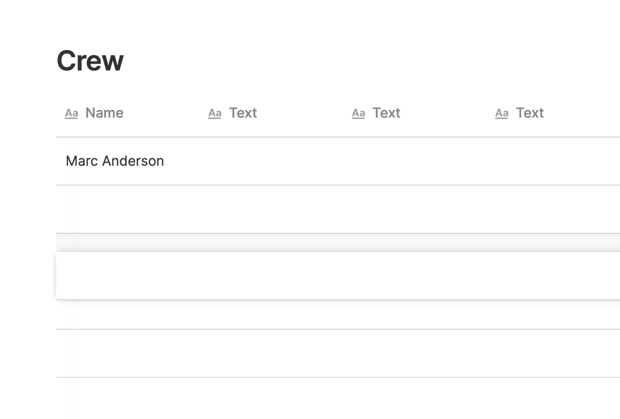Click first Text cell of the raised blank row
This screenshot has width=620, height=419.
(272, 276)
